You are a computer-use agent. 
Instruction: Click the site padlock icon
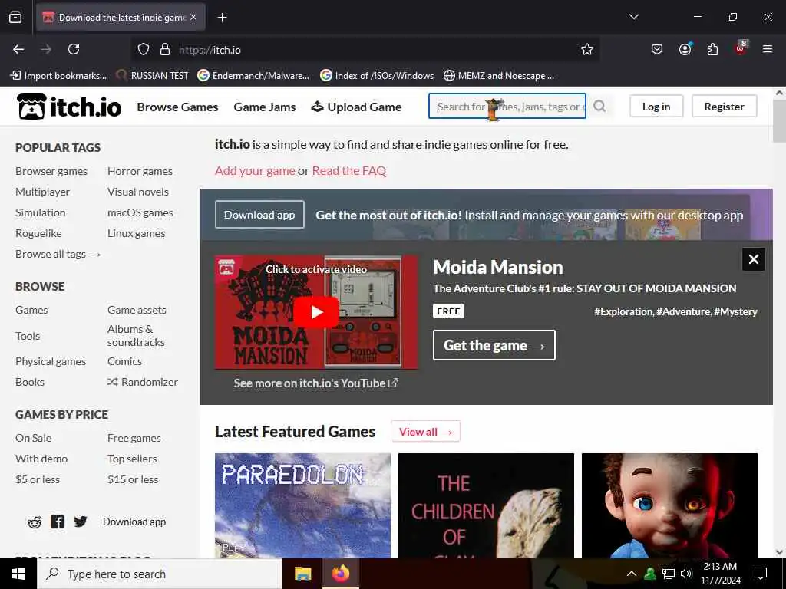[x=165, y=49]
